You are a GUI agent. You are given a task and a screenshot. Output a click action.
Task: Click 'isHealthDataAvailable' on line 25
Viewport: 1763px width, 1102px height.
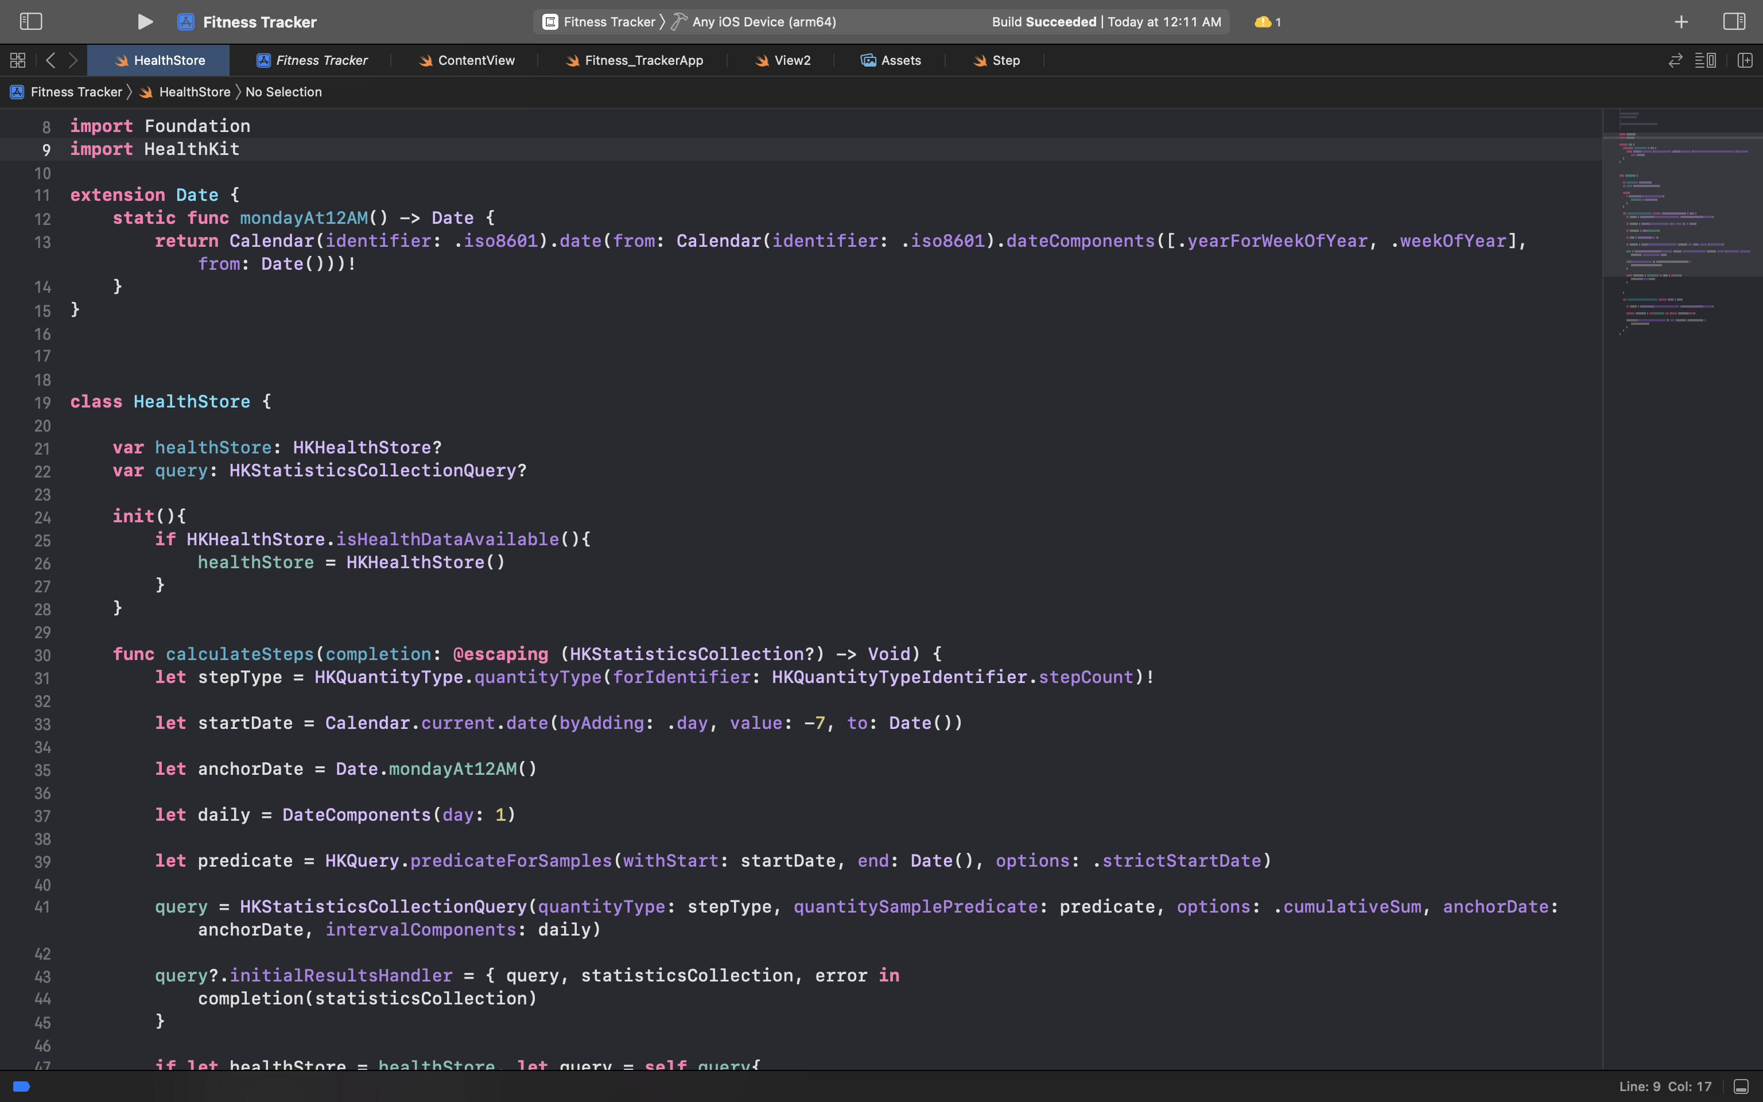[447, 540]
